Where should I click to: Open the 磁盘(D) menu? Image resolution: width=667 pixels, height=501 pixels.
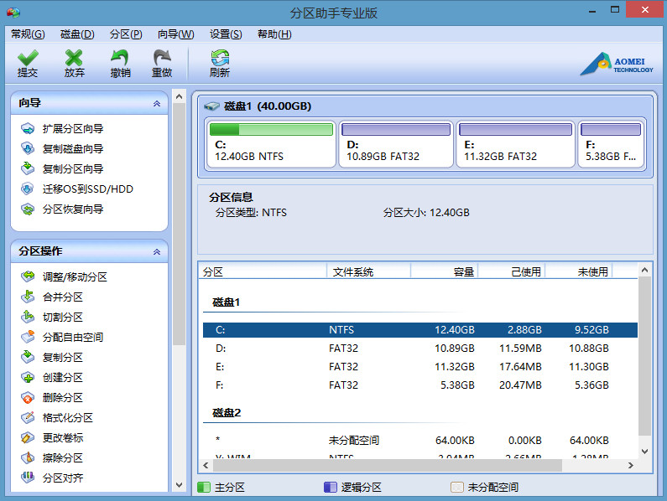77,34
